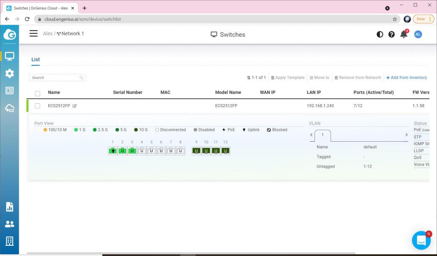Tick the select-all header checkbox
The height and width of the screenshot is (256, 437).
pos(38,93)
